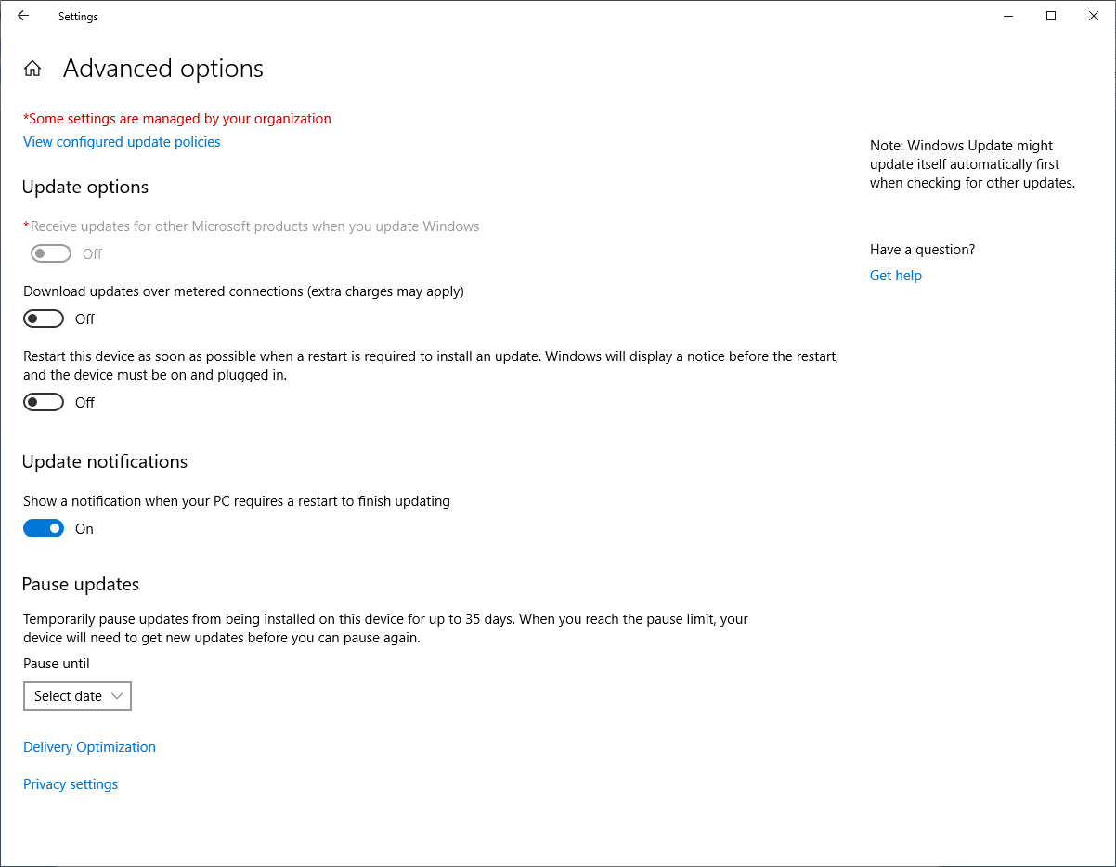Click the red managed by organization notice
Image resolution: width=1116 pixels, height=867 pixels.
tap(177, 119)
